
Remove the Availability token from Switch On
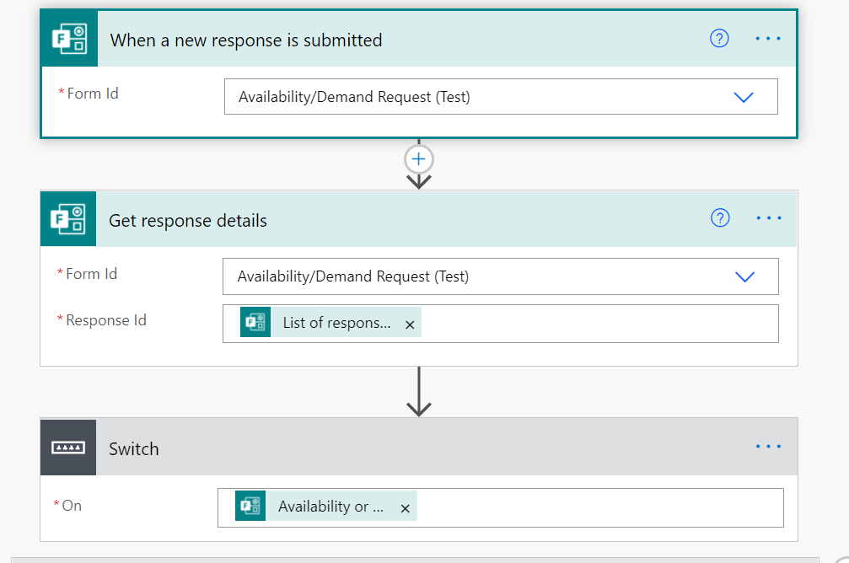click(406, 507)
